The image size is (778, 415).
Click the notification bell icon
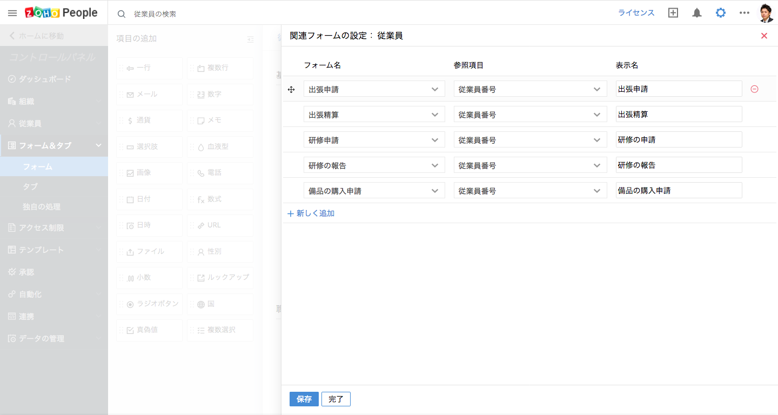point(697,13)
